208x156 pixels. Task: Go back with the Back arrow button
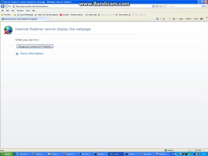tap(3, 6)
